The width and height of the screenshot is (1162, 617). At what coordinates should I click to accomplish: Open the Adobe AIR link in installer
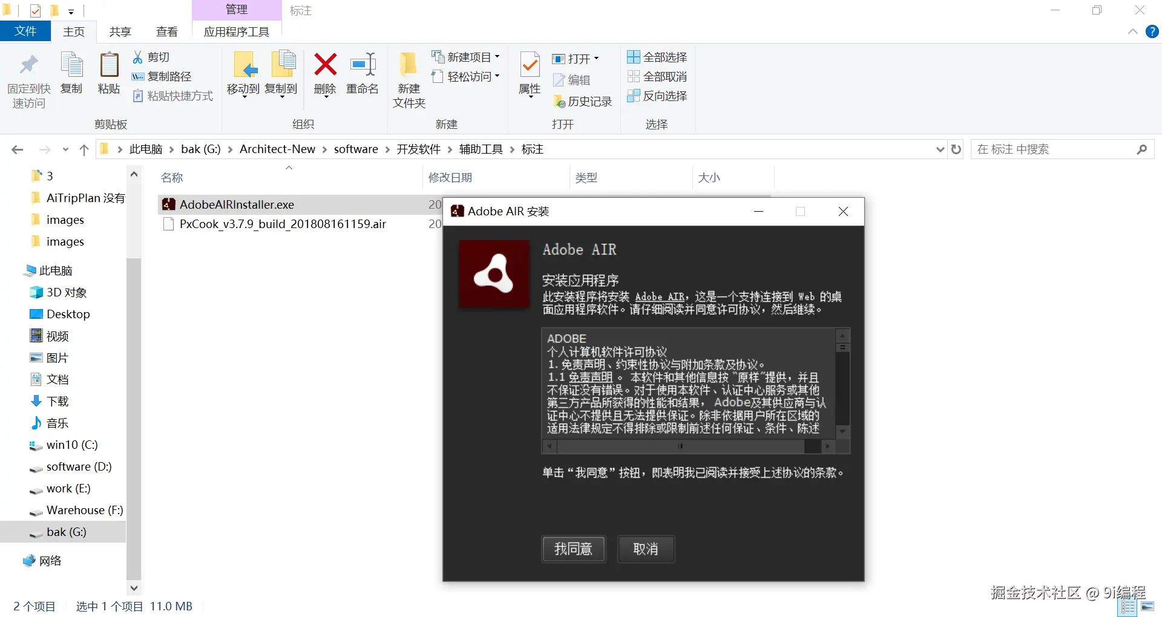point(660,296)
